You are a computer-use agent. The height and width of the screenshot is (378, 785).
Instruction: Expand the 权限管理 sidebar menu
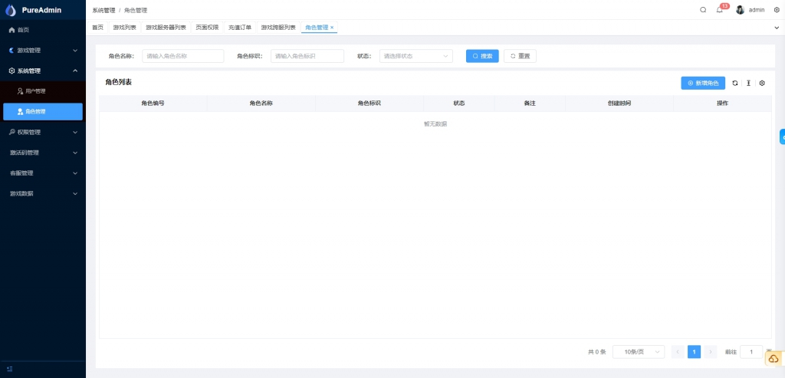click(43, 132)
